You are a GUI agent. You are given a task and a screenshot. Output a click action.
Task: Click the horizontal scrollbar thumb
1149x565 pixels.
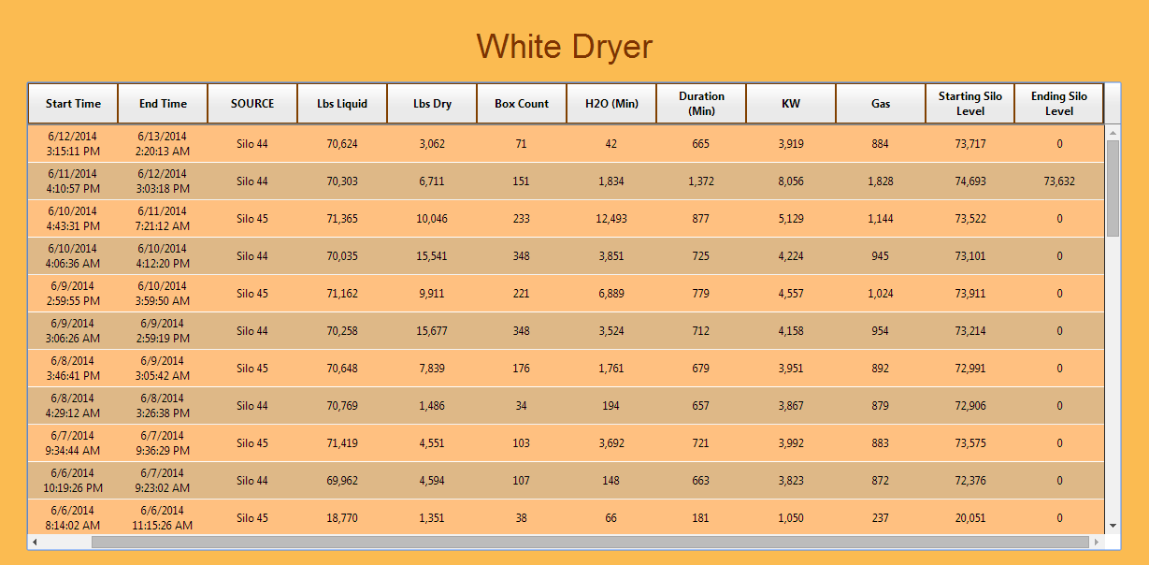click(590, 542)
